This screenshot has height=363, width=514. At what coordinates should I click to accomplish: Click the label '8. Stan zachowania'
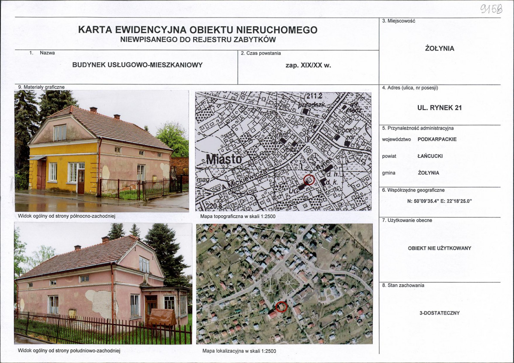[x=403, y=285]
